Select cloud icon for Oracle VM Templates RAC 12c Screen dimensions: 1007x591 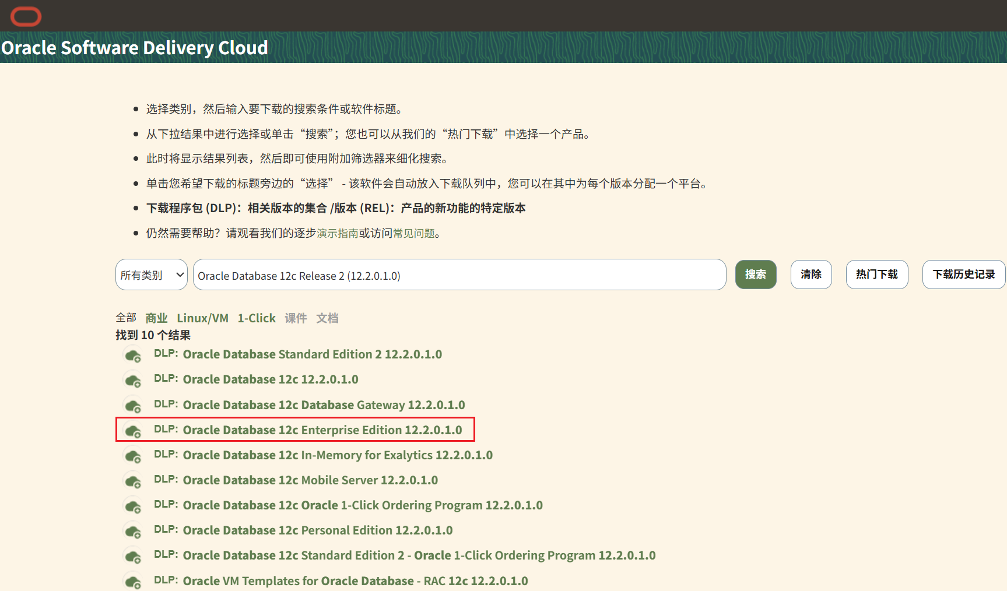coord(133,581)
